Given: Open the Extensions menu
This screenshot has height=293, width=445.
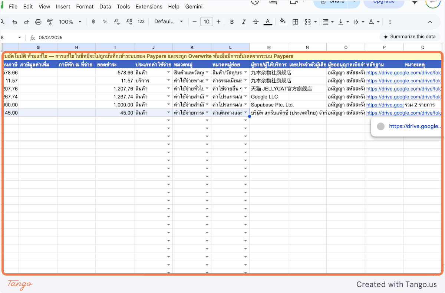Looking at the screenshot, I should (149, 7).
